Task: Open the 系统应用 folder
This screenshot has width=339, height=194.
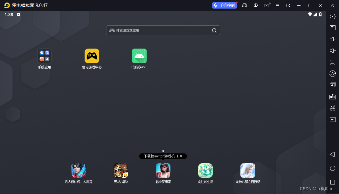Action: tap(44, 56)
